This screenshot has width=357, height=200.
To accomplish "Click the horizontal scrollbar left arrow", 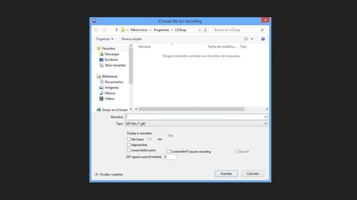I will pyautogui.click(x=136, y=109).
